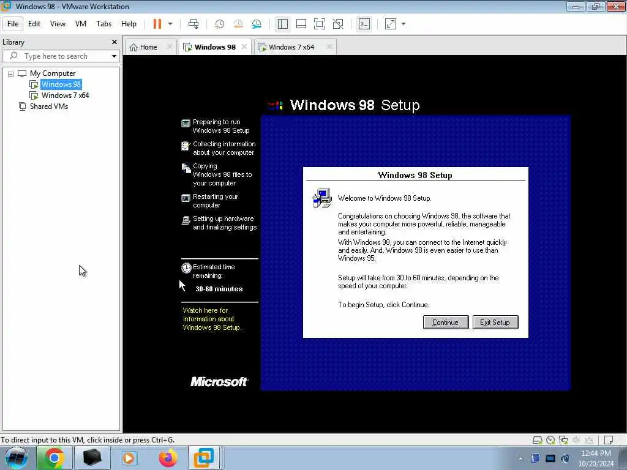Launch Google Chrome from the taskbar
The width and height of the screenshot is (627, 470).
click(54, 458)
